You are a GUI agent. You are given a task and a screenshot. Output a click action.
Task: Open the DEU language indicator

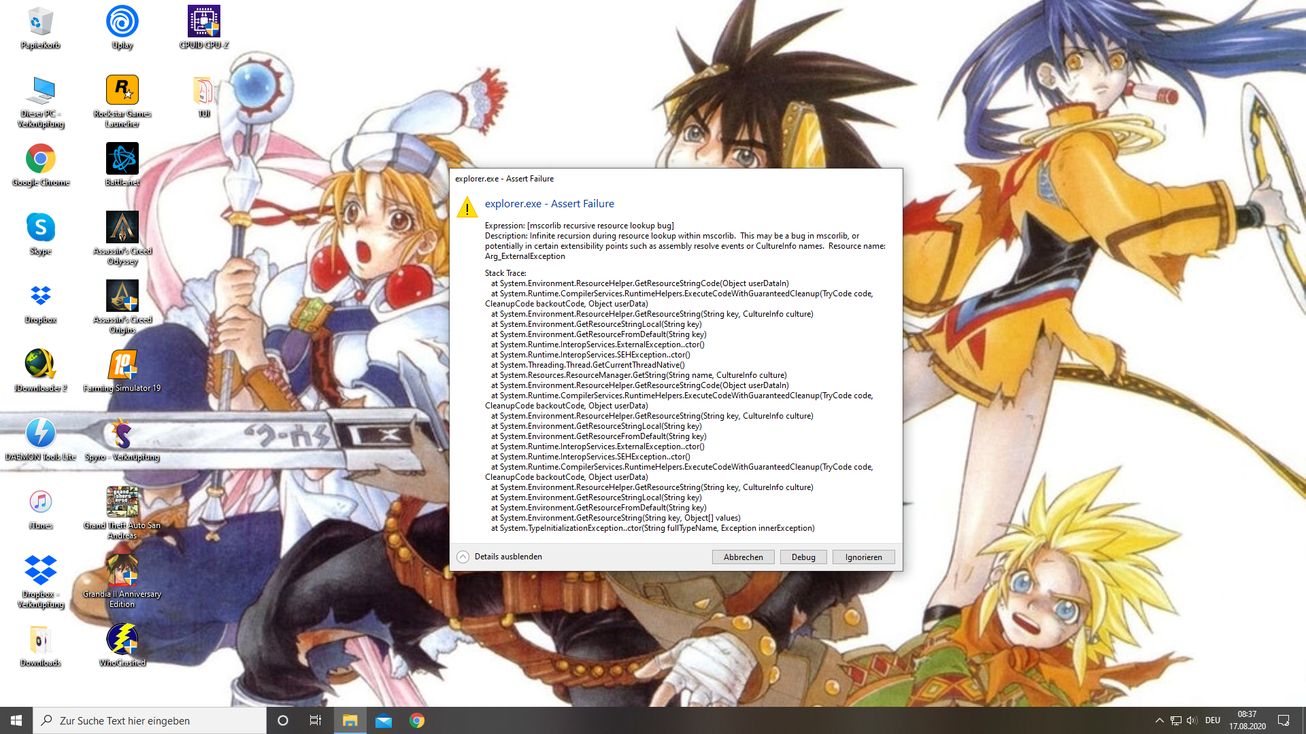1213,720
